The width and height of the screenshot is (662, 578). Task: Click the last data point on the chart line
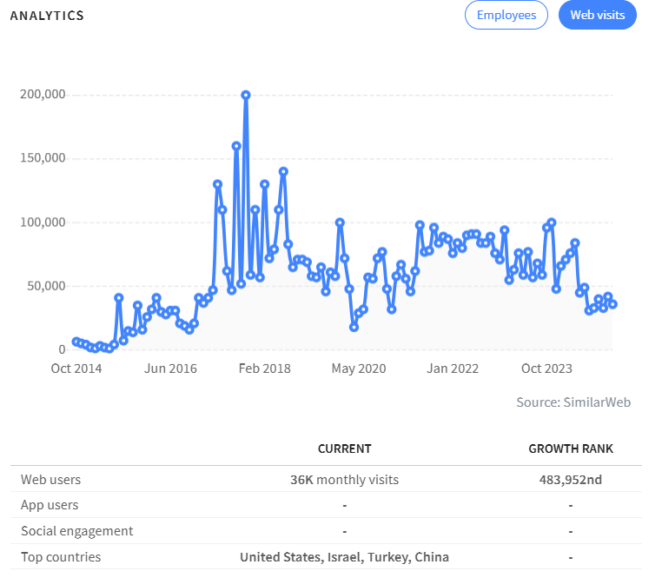612,304
